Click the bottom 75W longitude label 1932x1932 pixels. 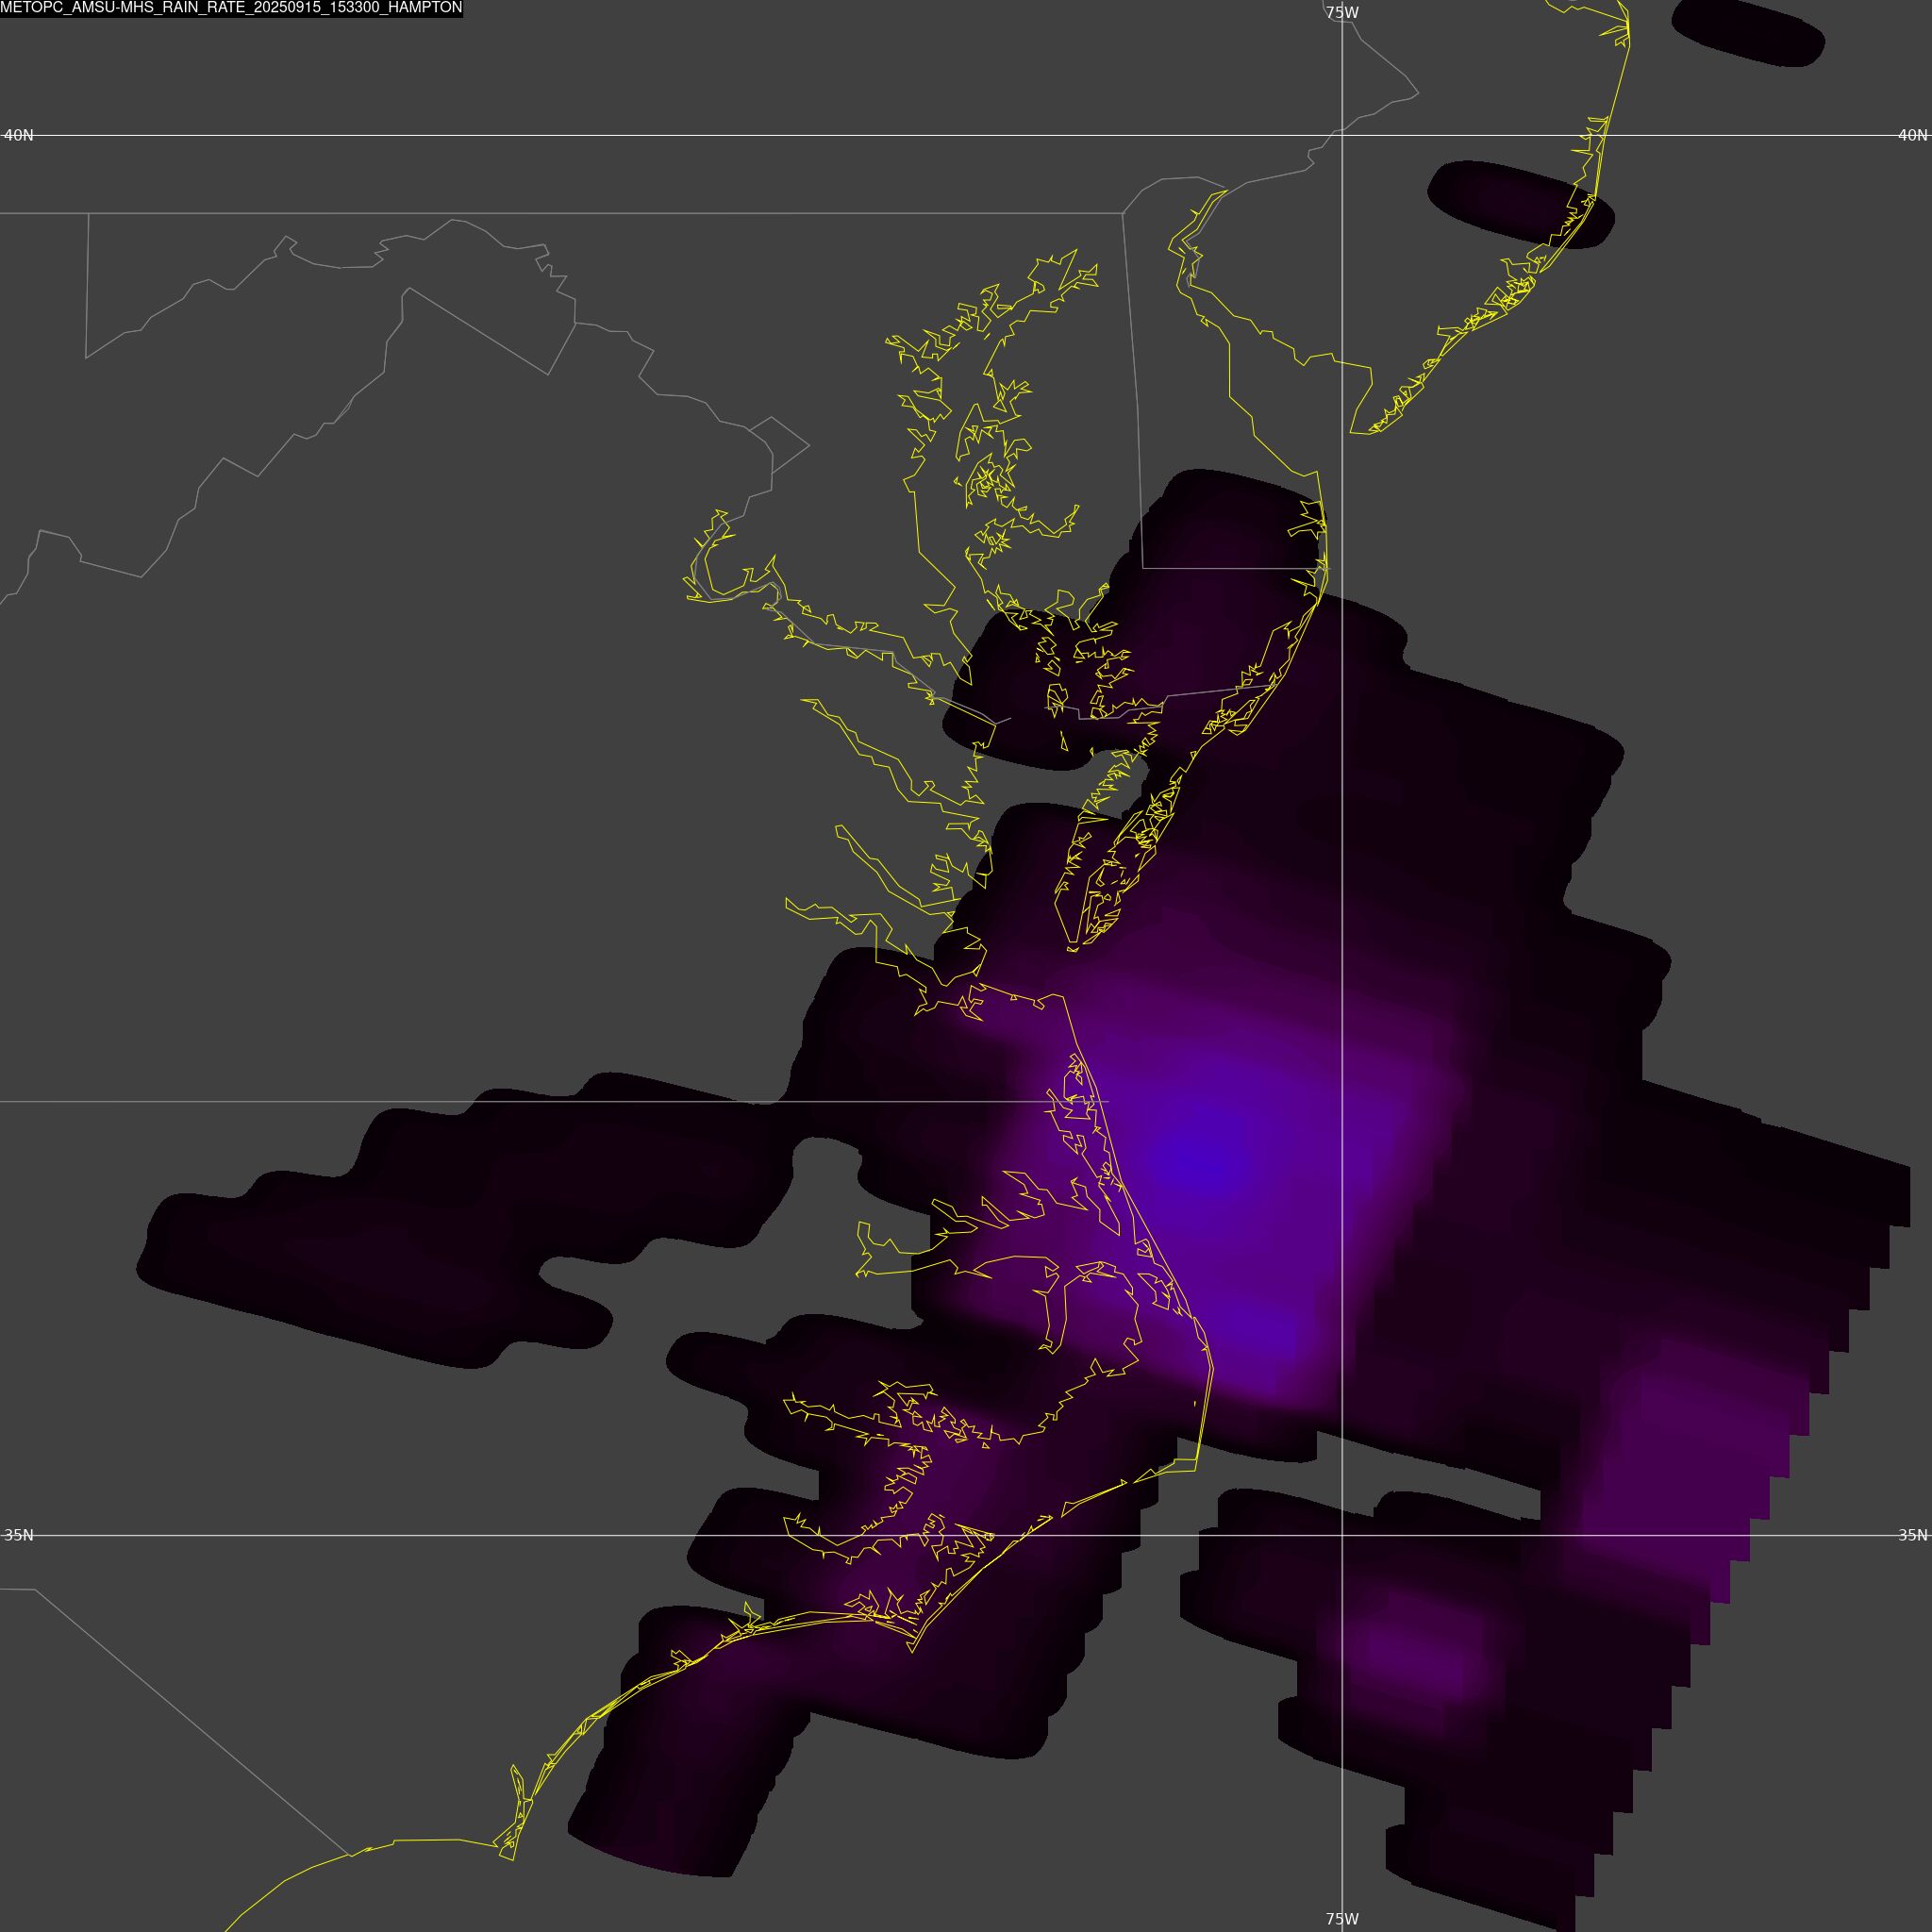click(x=1342, y=1919)
